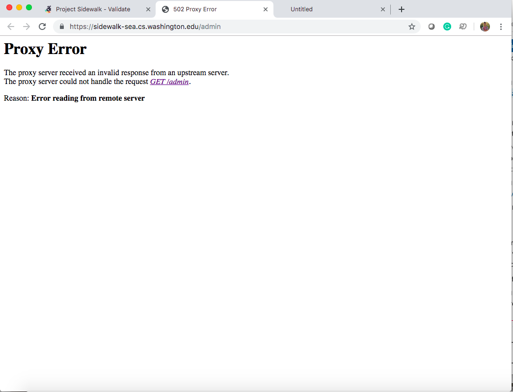513x392 pixels.
Task: Minimize window with yellow button
Action: (x=19, y=7)
